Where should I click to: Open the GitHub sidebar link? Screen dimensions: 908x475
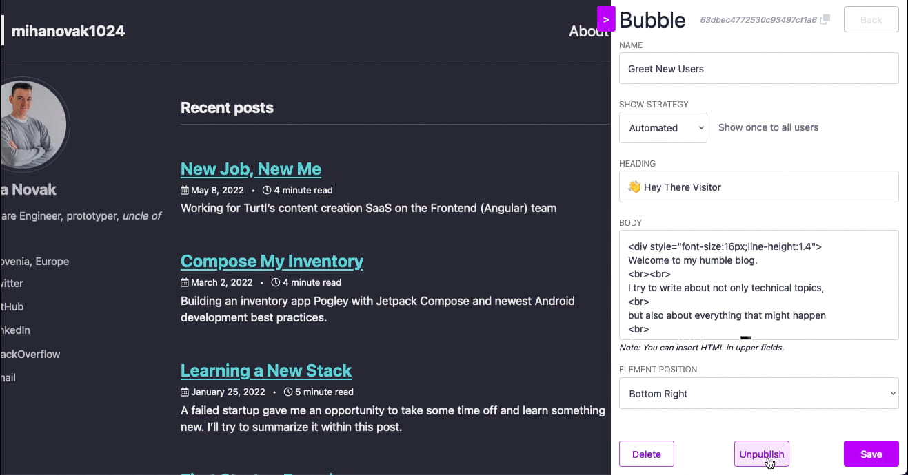click(x=12, y=307)
